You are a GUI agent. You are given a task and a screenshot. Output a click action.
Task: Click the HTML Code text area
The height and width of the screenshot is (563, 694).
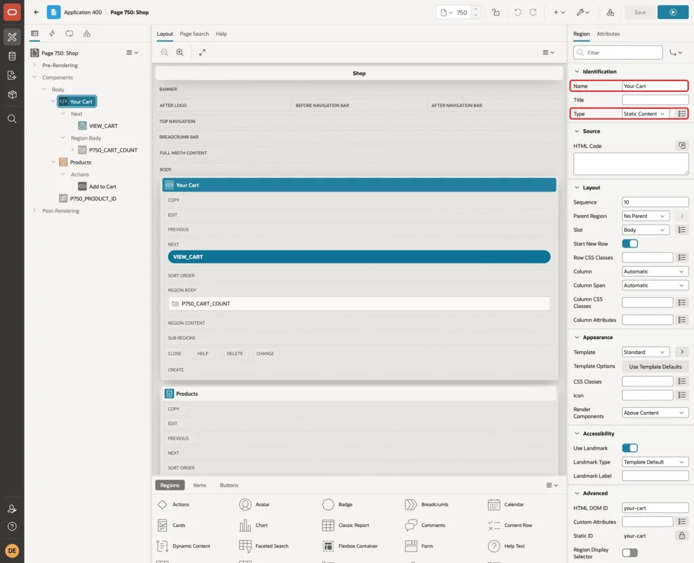tap(631, 164)
